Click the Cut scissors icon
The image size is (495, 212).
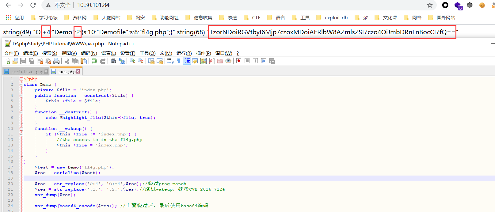click(x=67, y=61)
